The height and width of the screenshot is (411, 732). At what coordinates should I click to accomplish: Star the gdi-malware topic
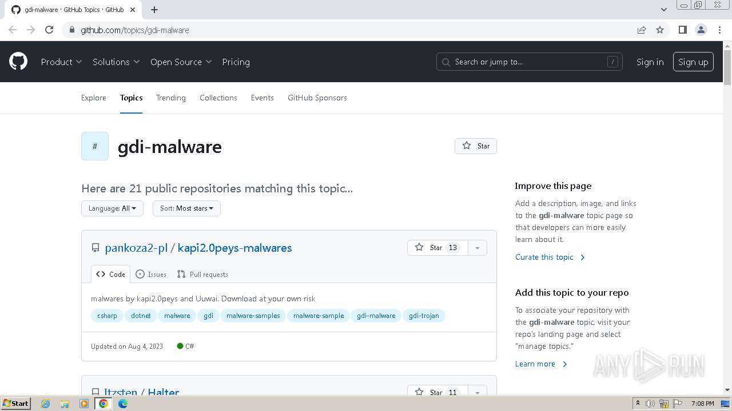[476, 146]
